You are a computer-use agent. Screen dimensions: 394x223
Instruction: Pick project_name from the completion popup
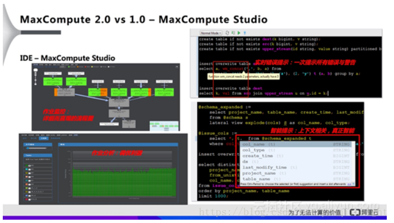coord(297,173)
